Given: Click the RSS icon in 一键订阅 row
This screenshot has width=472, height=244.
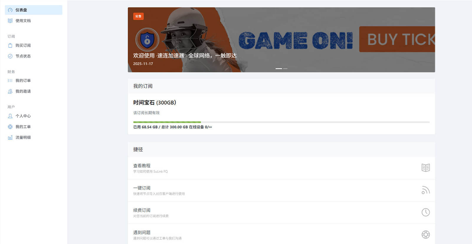Looking at the screenshot, I should 425,190.
